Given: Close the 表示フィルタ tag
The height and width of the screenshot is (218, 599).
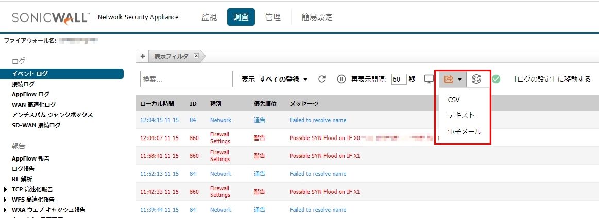Looking at the screenshot, I should pos(196,56).
